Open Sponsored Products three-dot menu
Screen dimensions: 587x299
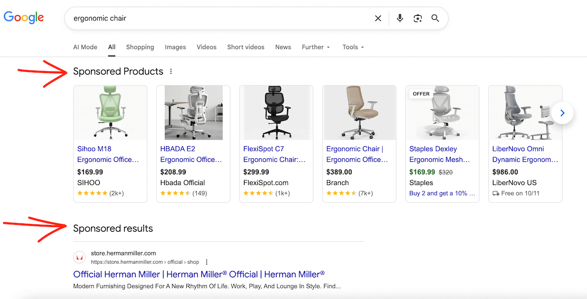click(x=171, y=71)
